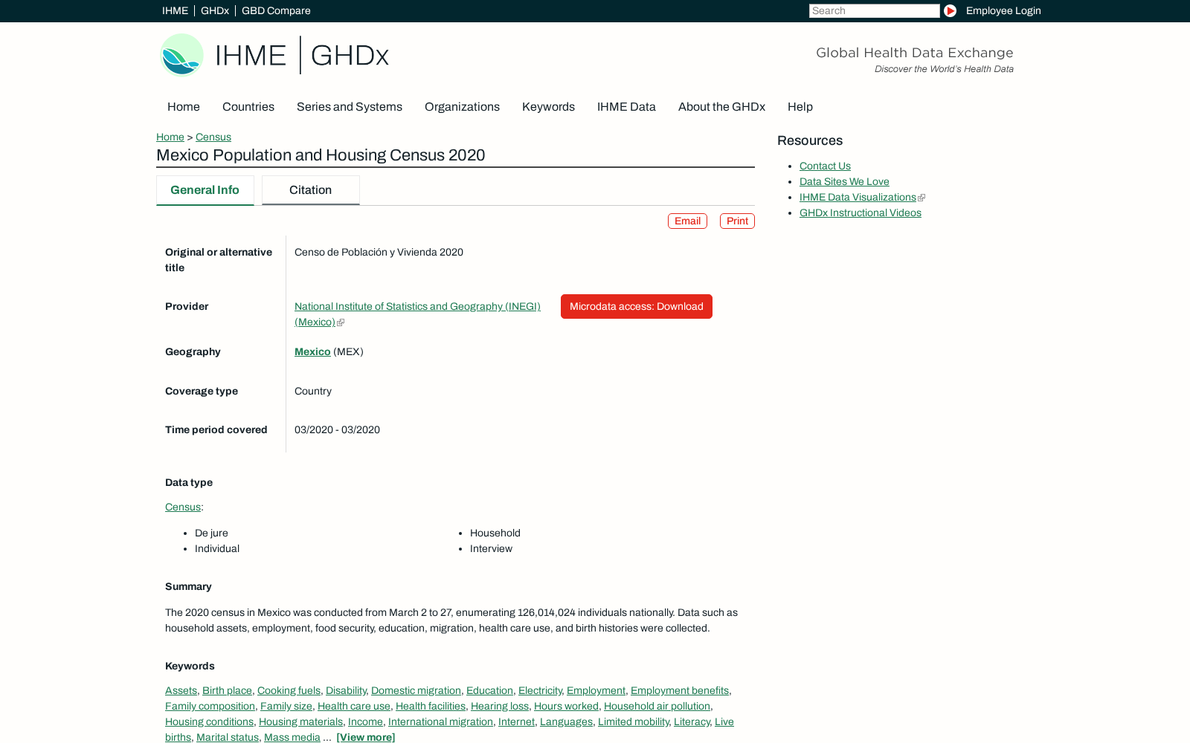The height and width of the screenshot is (743, 1190).
Task: Open IHME link in top bar
Action: tap(175, 10)
